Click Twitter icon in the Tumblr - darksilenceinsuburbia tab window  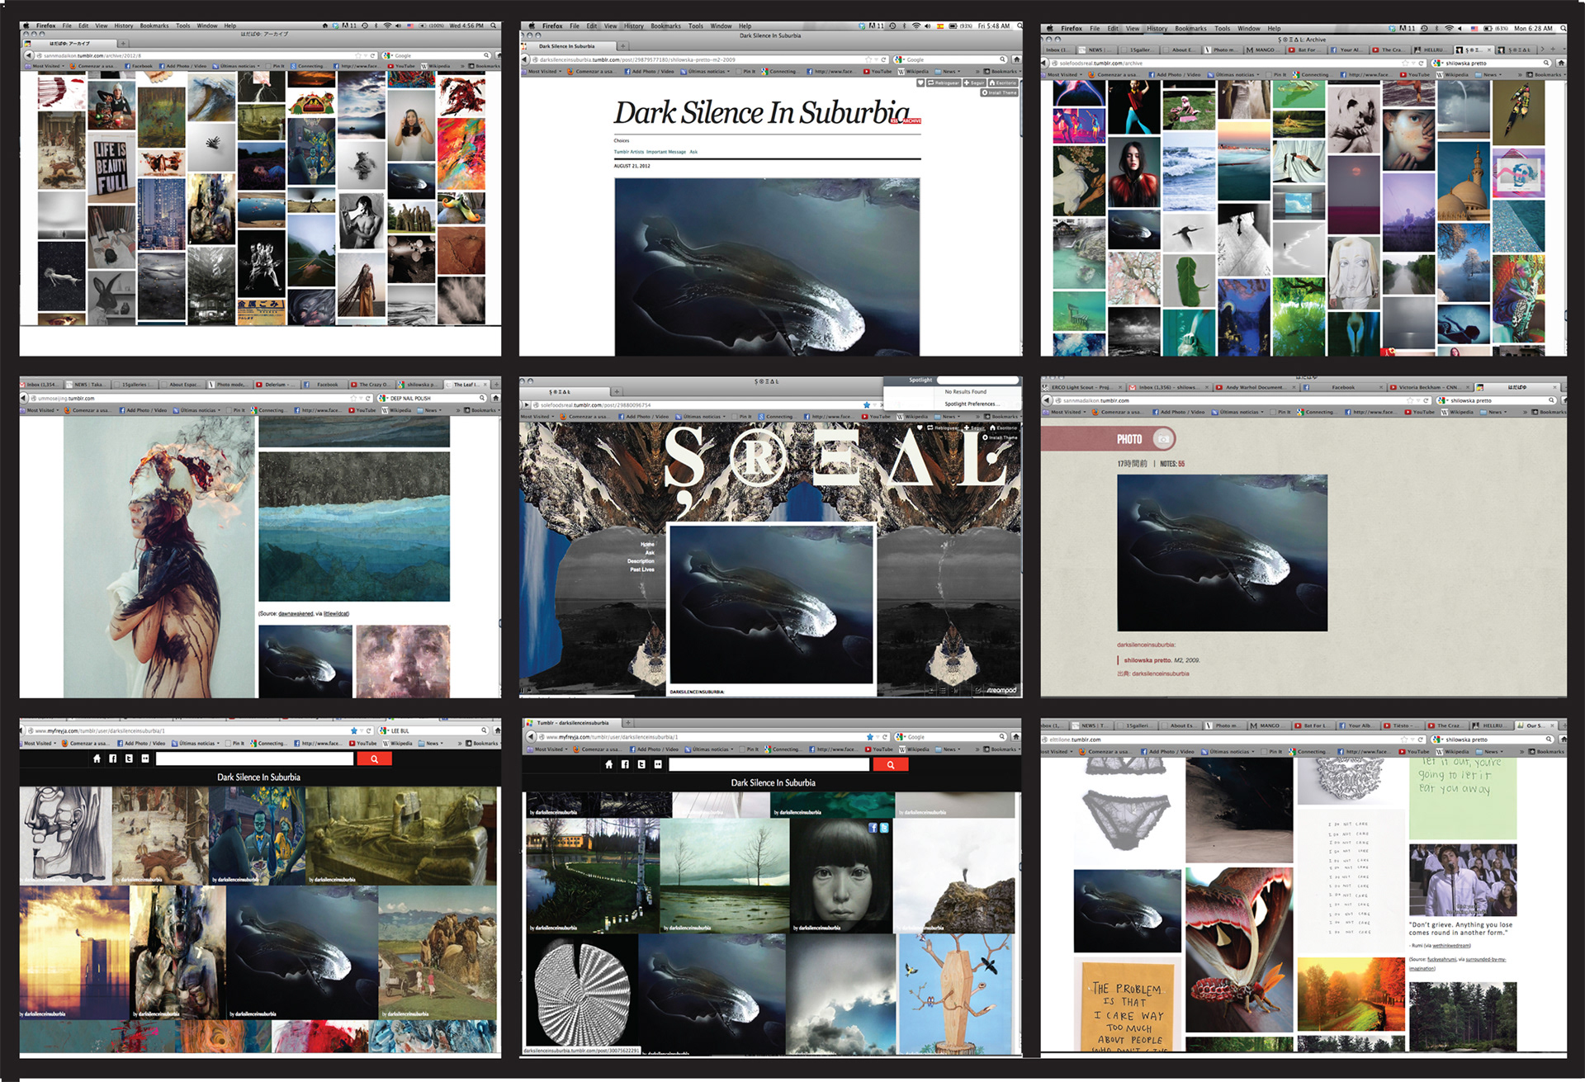(x=641, y=764)
